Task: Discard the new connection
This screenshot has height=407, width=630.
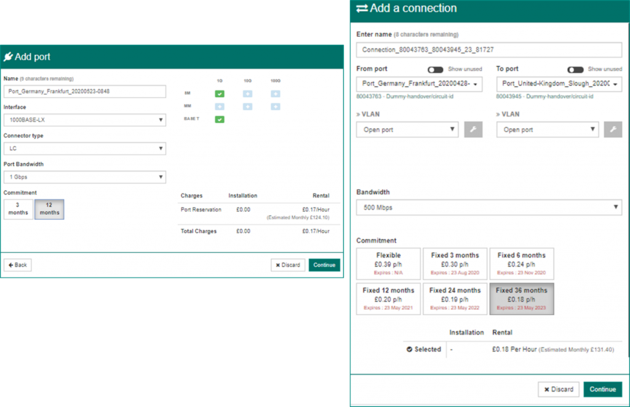Action: tap(558, 389)
